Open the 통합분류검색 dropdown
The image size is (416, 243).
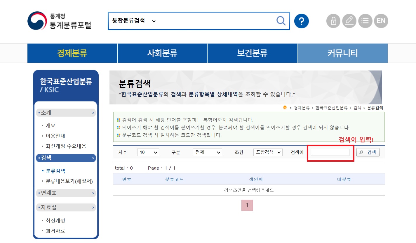click(134, 21)
